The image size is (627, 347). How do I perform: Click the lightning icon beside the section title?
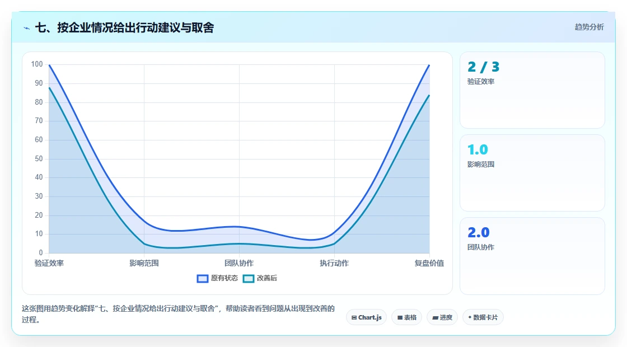[x=27, y=28]
